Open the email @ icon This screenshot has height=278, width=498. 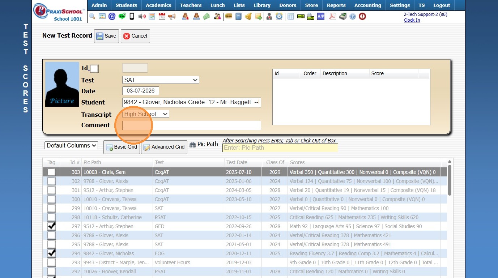click(x=112, y=16)
